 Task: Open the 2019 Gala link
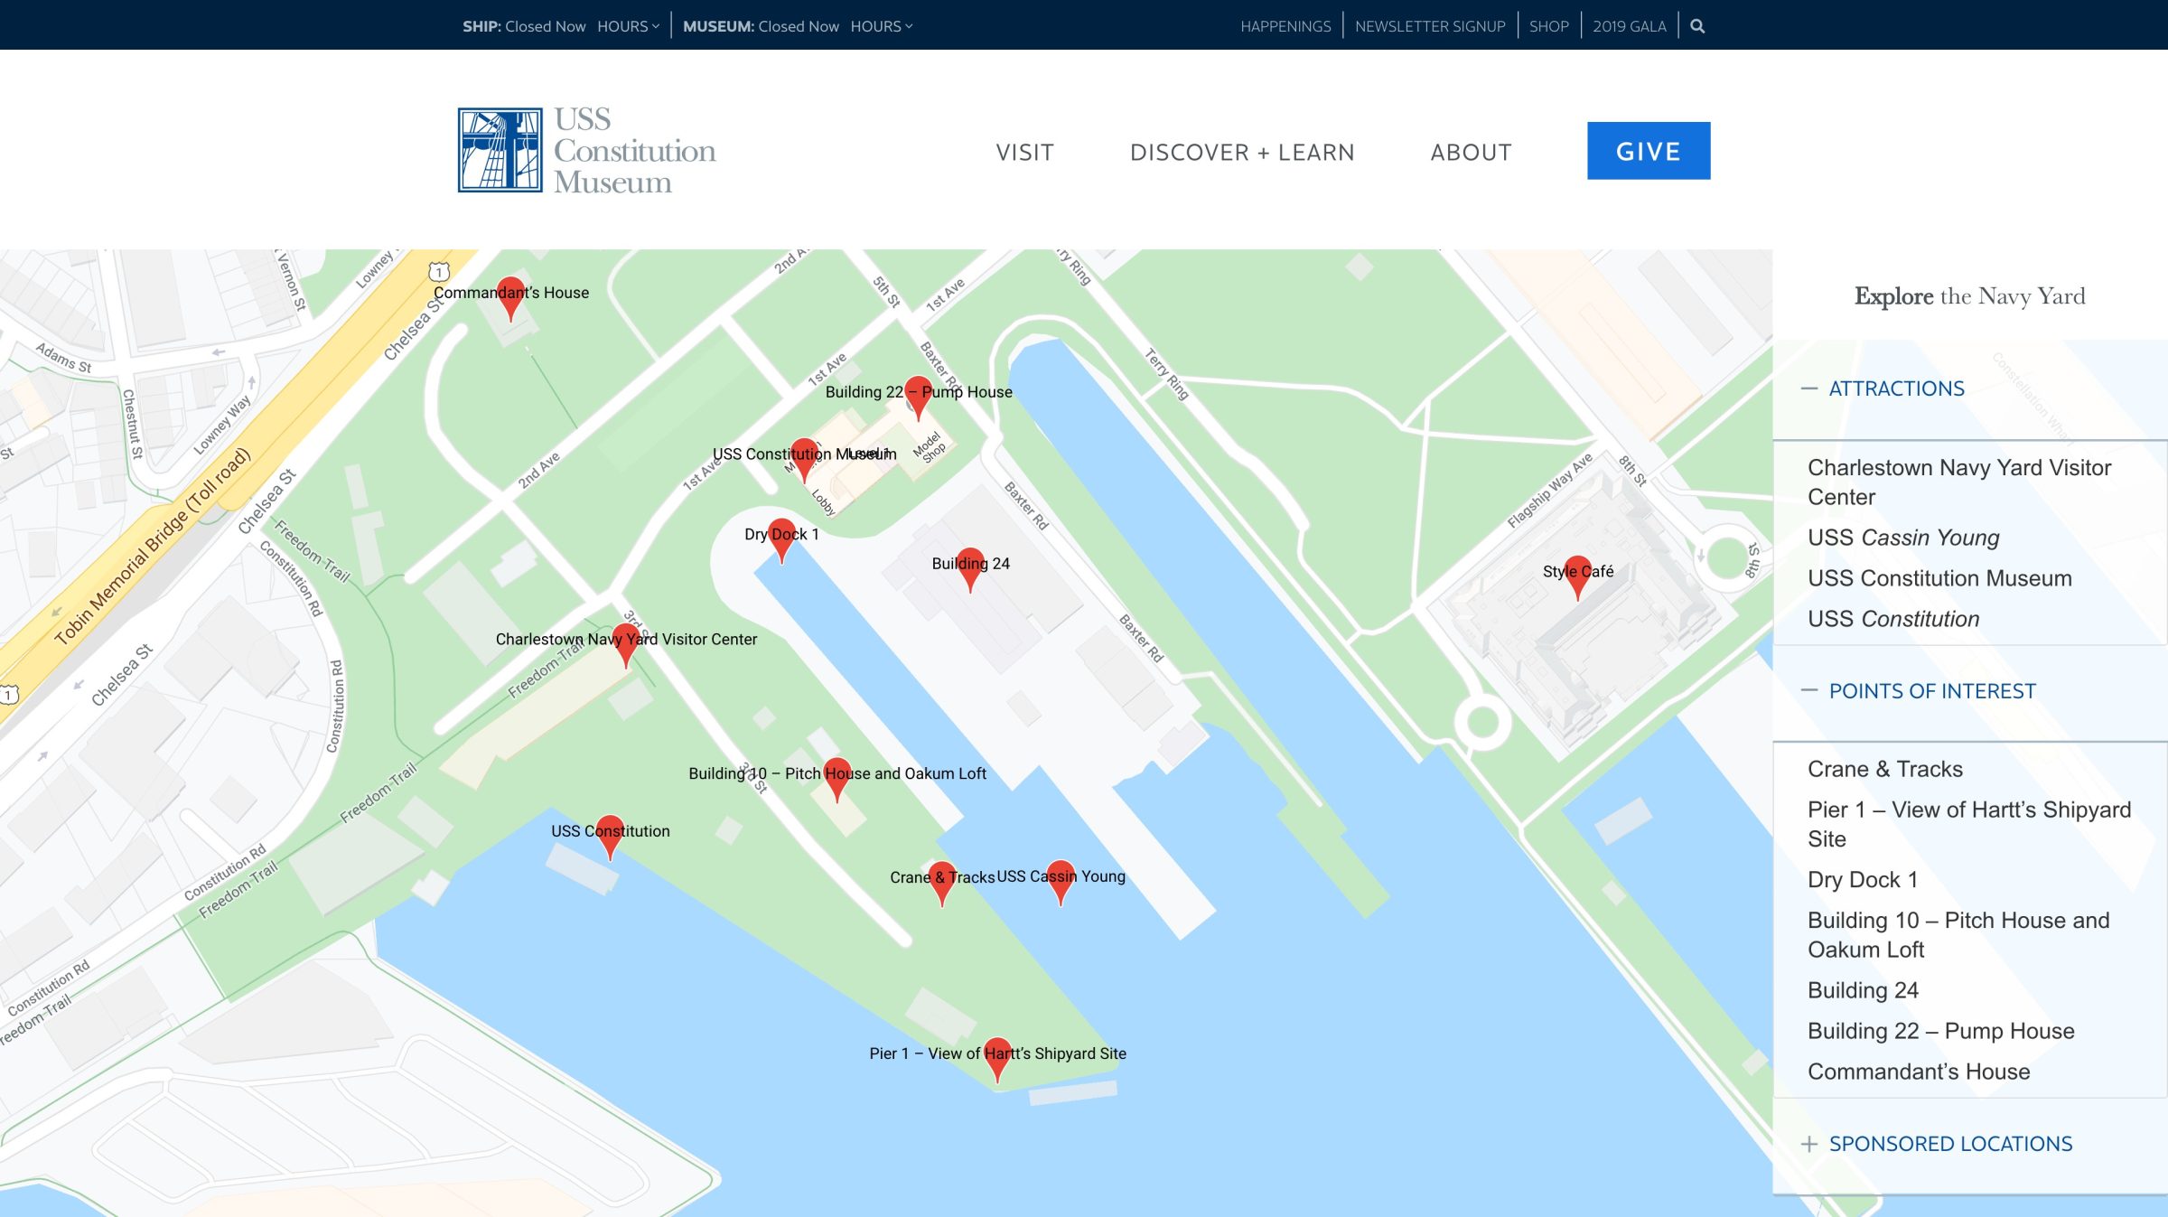1630,26
